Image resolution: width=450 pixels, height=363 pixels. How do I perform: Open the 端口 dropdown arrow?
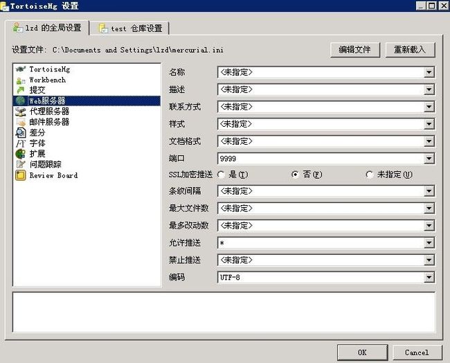[x=429, y=159]
